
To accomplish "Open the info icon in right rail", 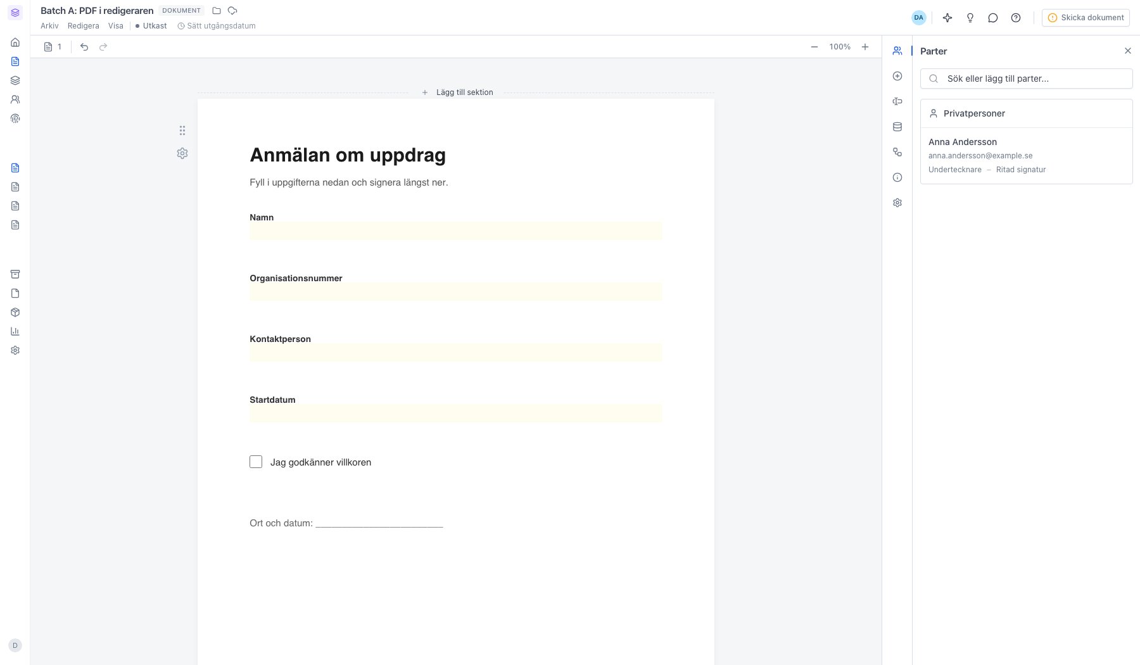I will tap(897, 177).
